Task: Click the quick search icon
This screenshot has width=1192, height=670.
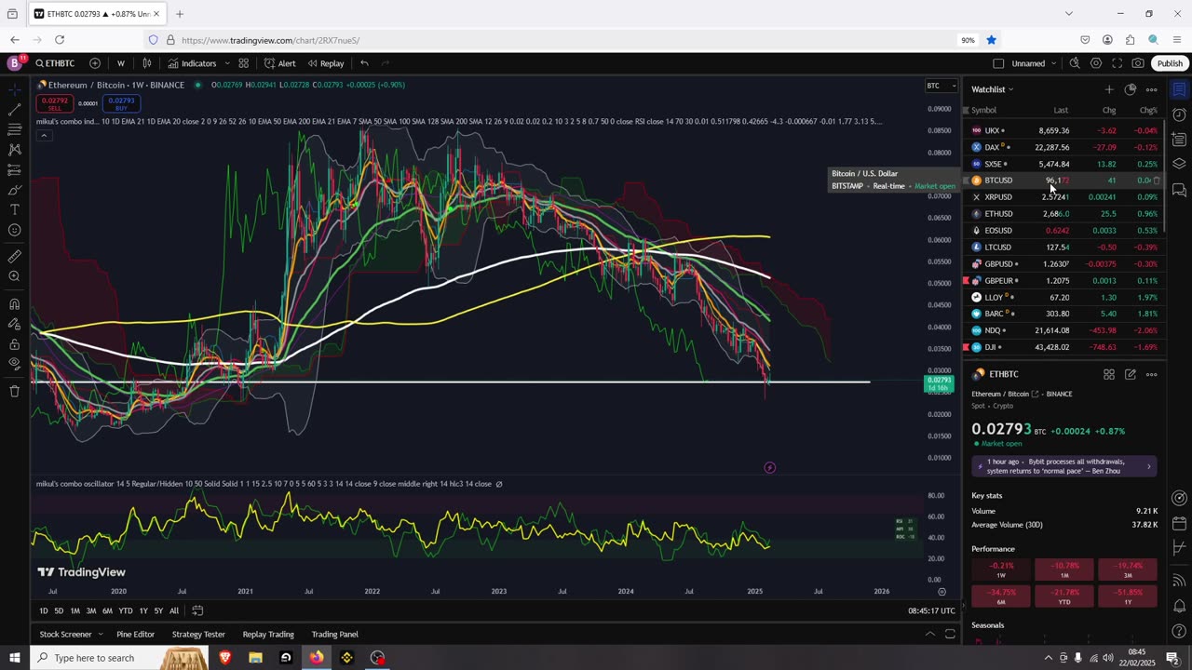Action: tap(1075, 63)
